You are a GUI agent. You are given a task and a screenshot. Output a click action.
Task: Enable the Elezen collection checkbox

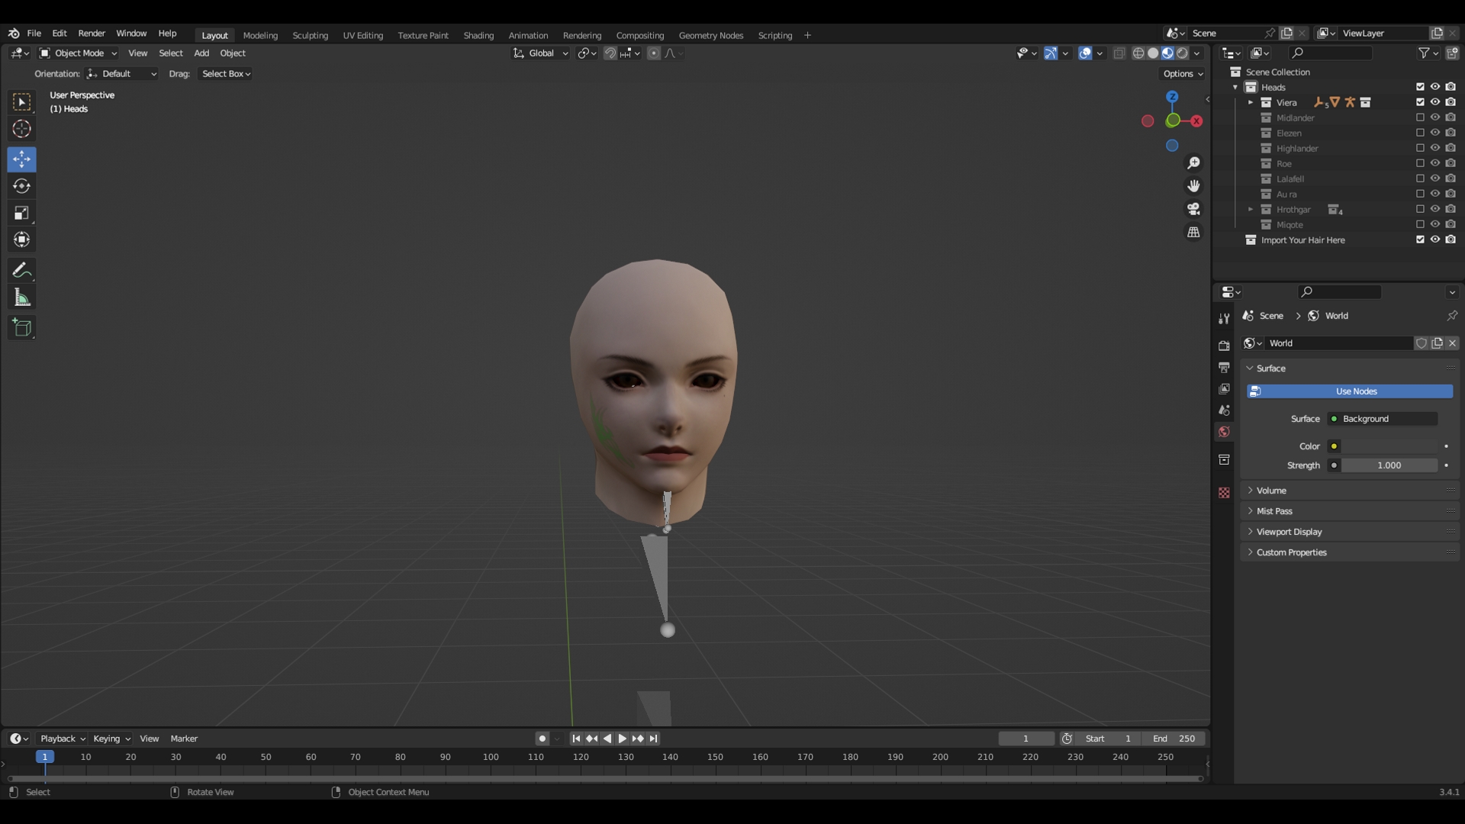click(x=1420, y=133)
